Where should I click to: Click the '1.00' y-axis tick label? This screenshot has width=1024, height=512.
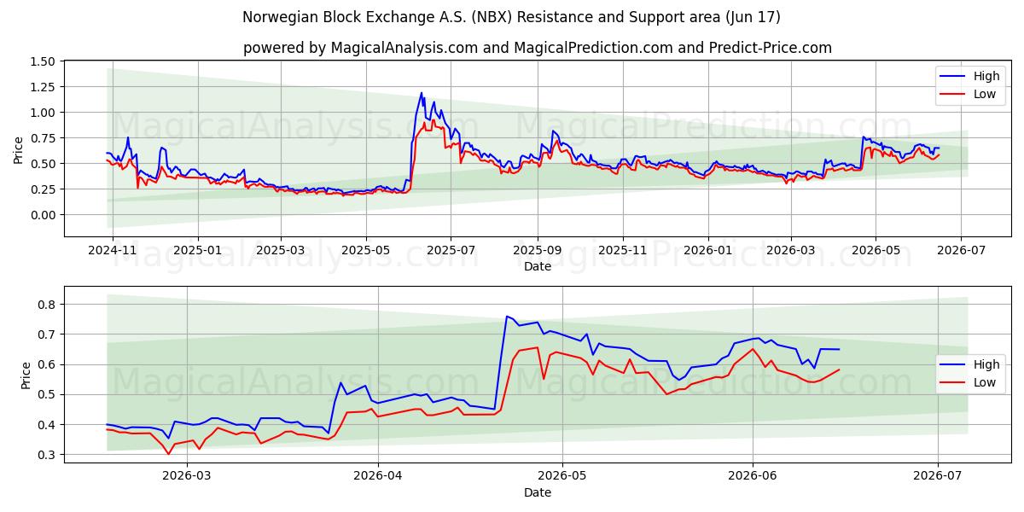(43, 113)
